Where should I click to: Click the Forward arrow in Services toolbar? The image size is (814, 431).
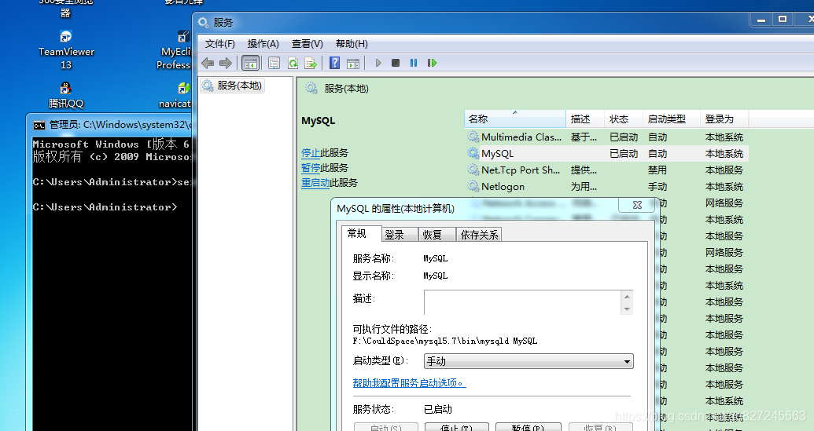point(225,64)
